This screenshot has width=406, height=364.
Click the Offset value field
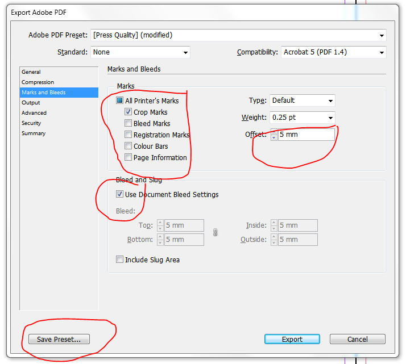306,135
